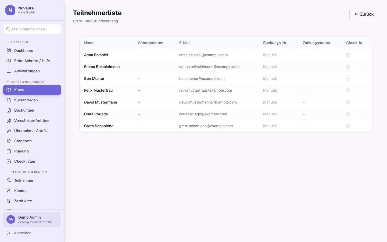Go to the Teilnehmer menu entry
387x242 pixels.
(32, 180)
